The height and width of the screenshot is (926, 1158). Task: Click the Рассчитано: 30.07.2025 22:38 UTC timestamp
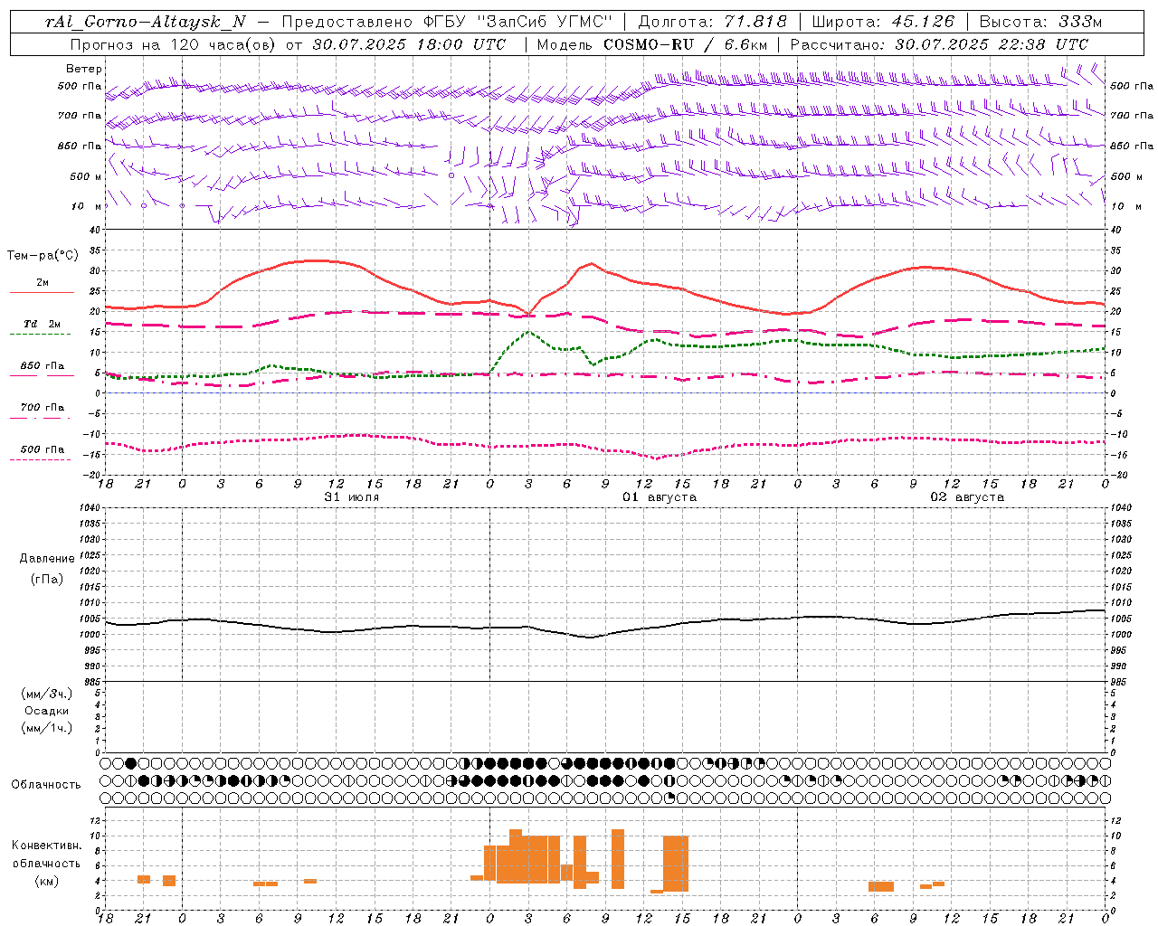coord(939,44)
